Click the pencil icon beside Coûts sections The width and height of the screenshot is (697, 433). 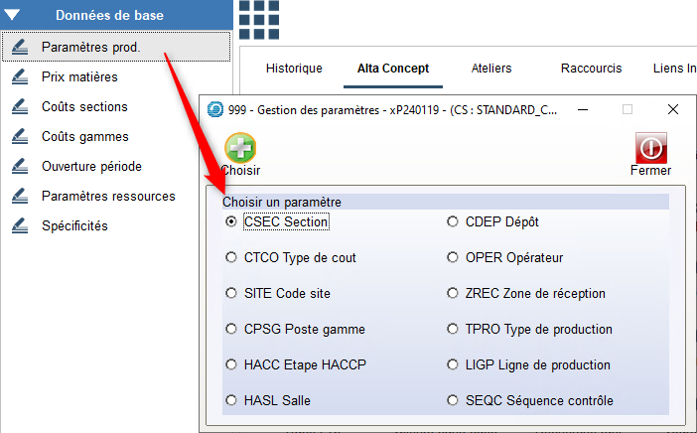(19, 106)
